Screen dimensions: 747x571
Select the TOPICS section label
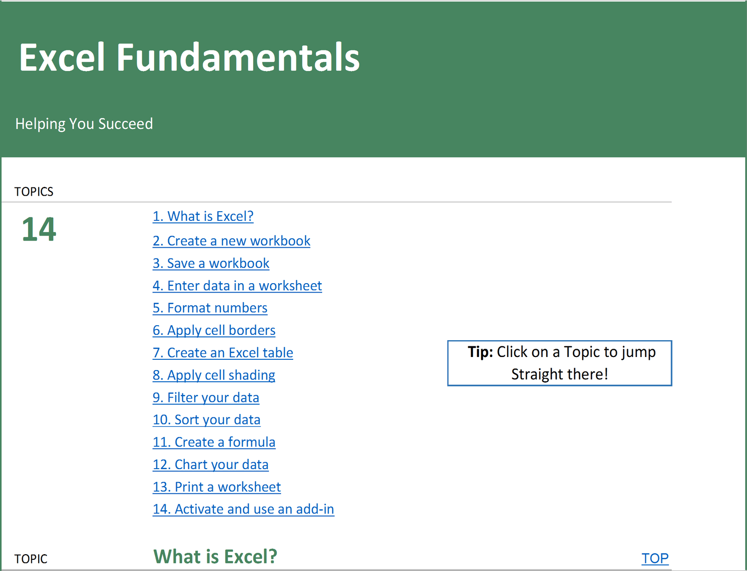tap(33, 191)
